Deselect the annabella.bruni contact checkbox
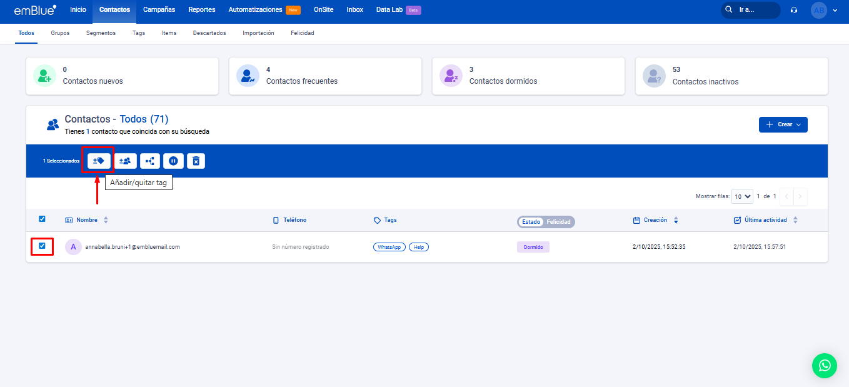849x387 pixels. pos(42,246)
